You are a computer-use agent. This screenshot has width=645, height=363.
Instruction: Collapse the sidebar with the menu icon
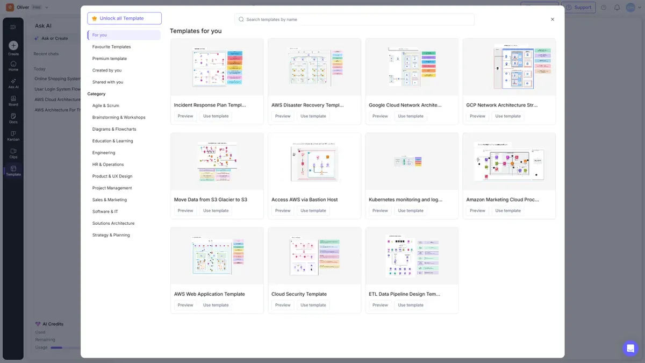tap(13, 27)
